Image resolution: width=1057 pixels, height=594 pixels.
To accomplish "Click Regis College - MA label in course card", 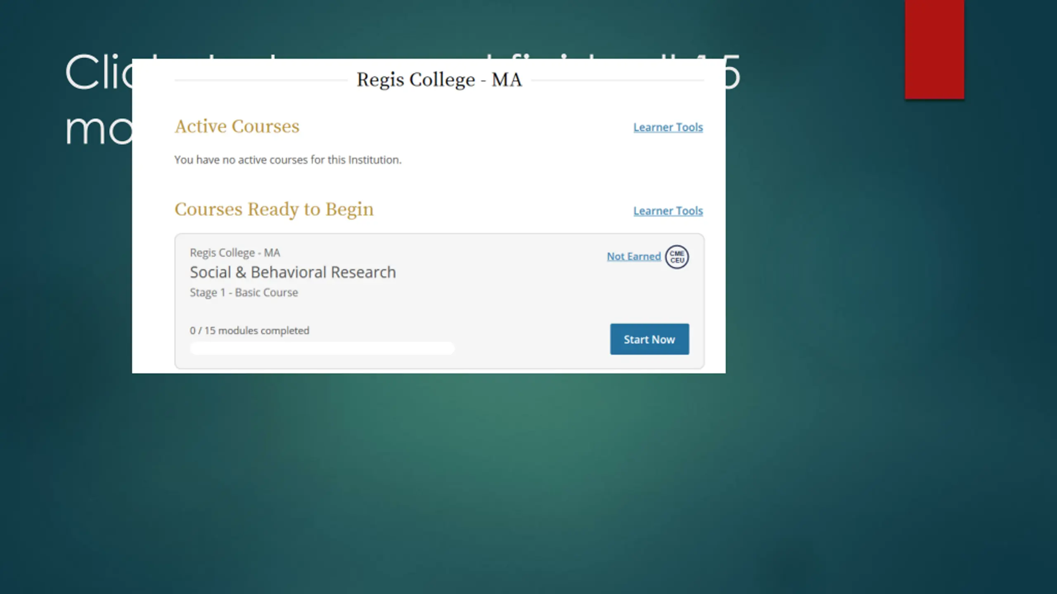I will click(x=235, y=253).
